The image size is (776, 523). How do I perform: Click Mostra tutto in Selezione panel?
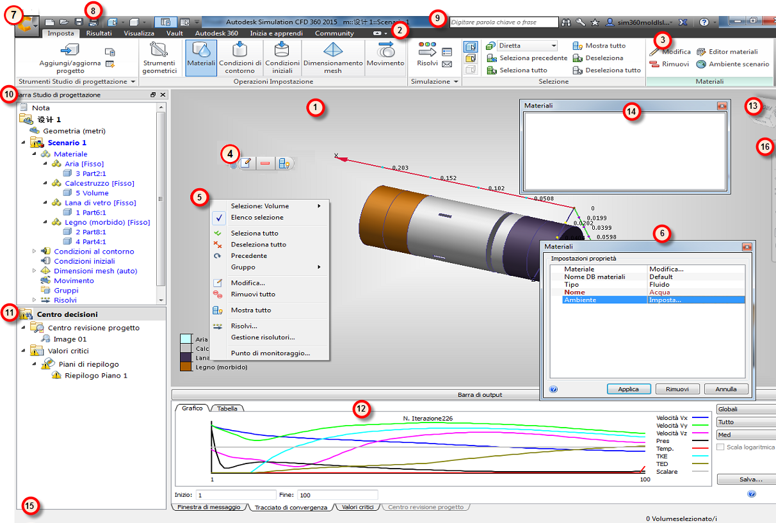(x=599, y=46)
